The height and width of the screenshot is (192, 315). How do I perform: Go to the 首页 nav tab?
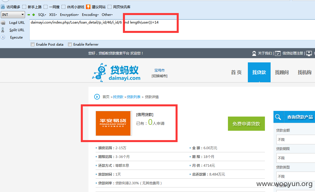click(236, 72)
